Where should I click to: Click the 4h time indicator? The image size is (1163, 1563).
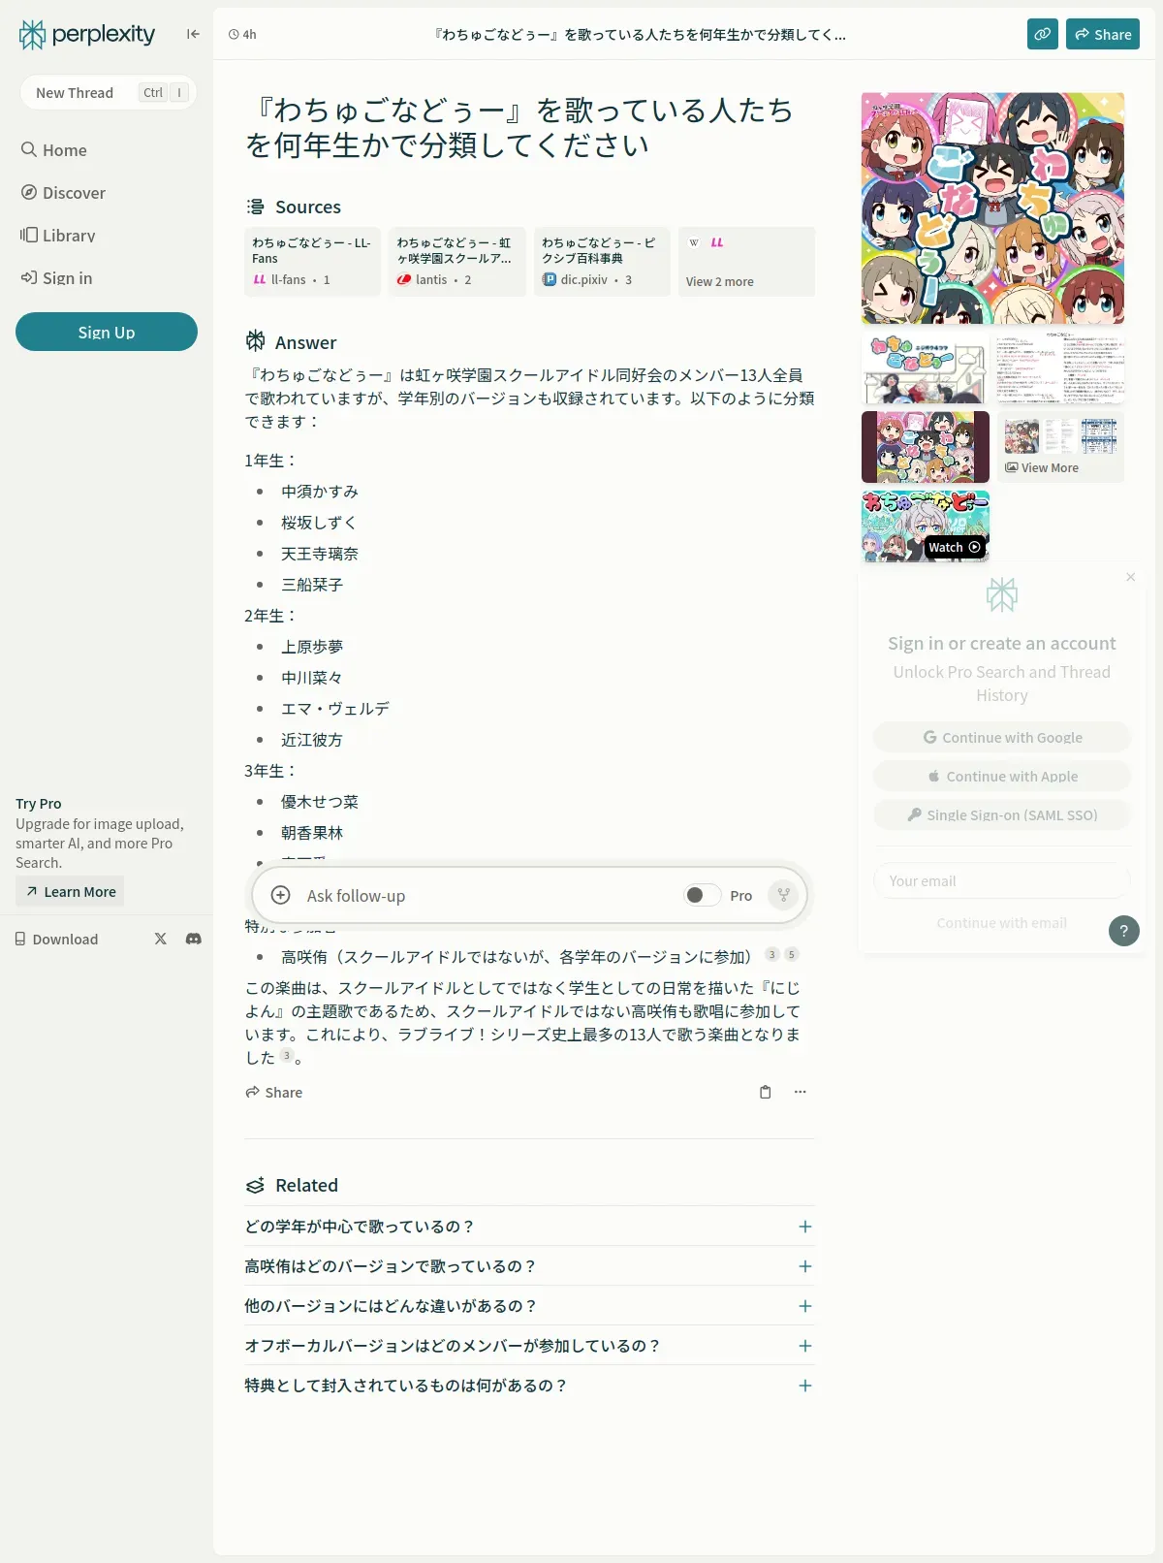point(242,34)
